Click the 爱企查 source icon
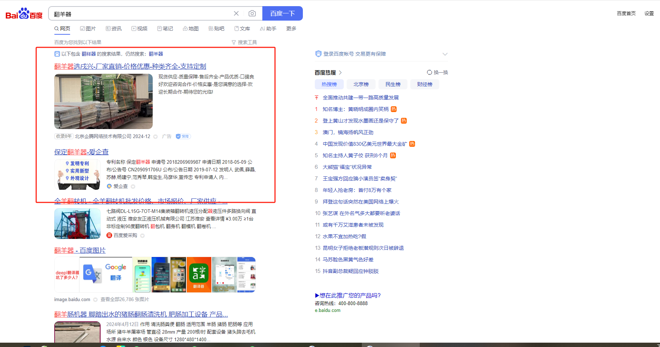This screenshot has width=660, height=347. [x=109, y=186]
